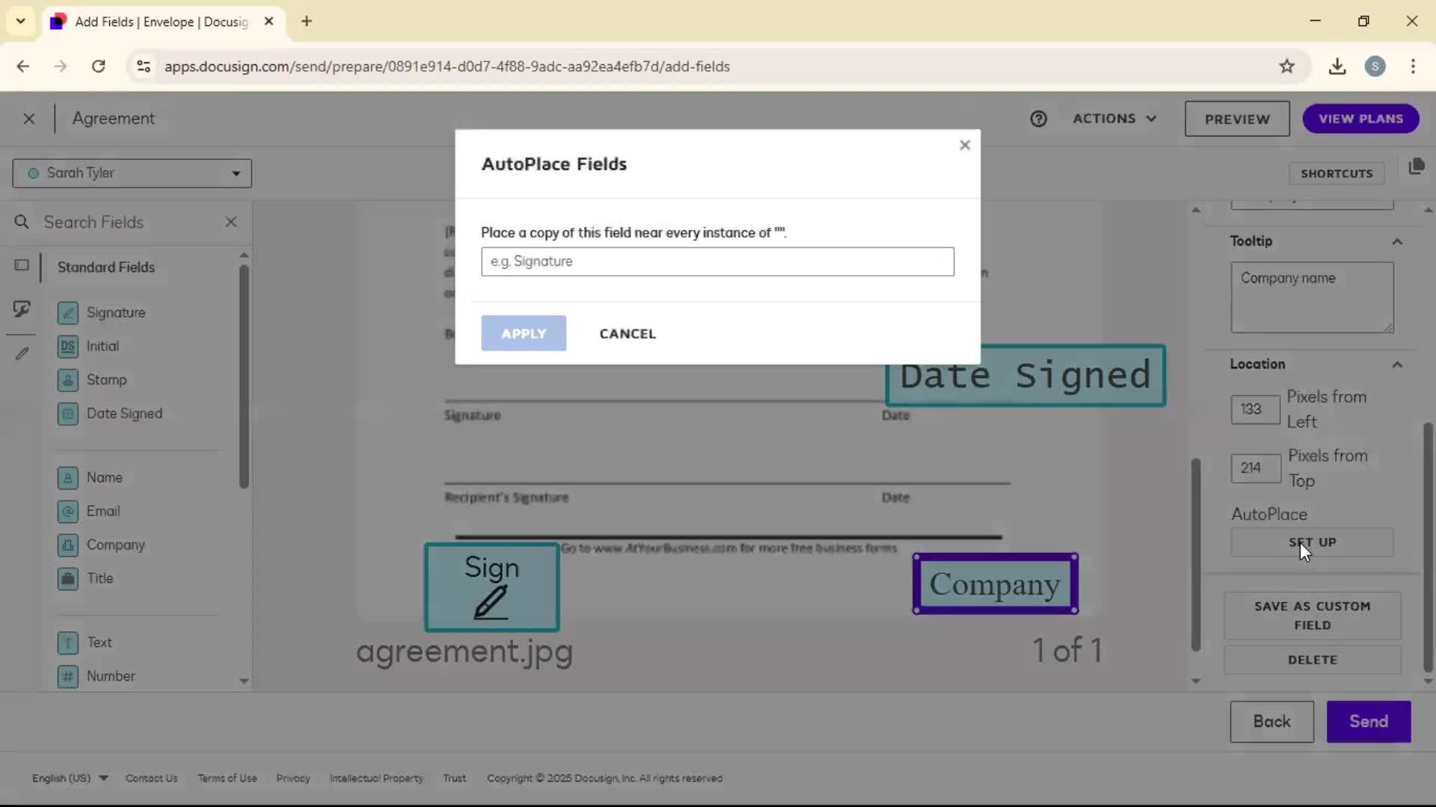1436x807 pixels.
Task: Click the APPLY button in dialog
Action: click(524, 333)
